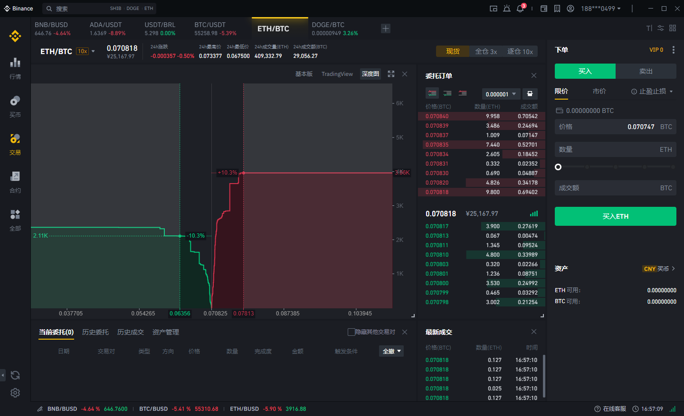Expand the CNY 买币 link arrow
This screenshot has height=416, width=684.
pos(673,268)
